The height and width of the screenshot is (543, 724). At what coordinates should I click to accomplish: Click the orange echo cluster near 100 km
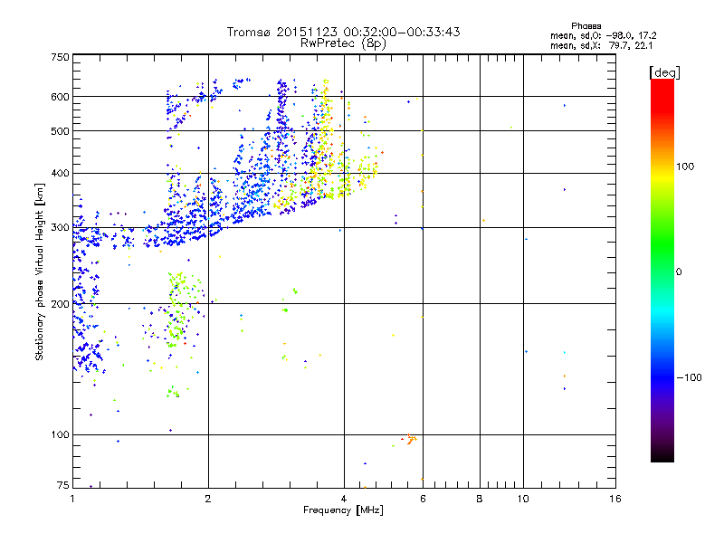click(411, 439)
